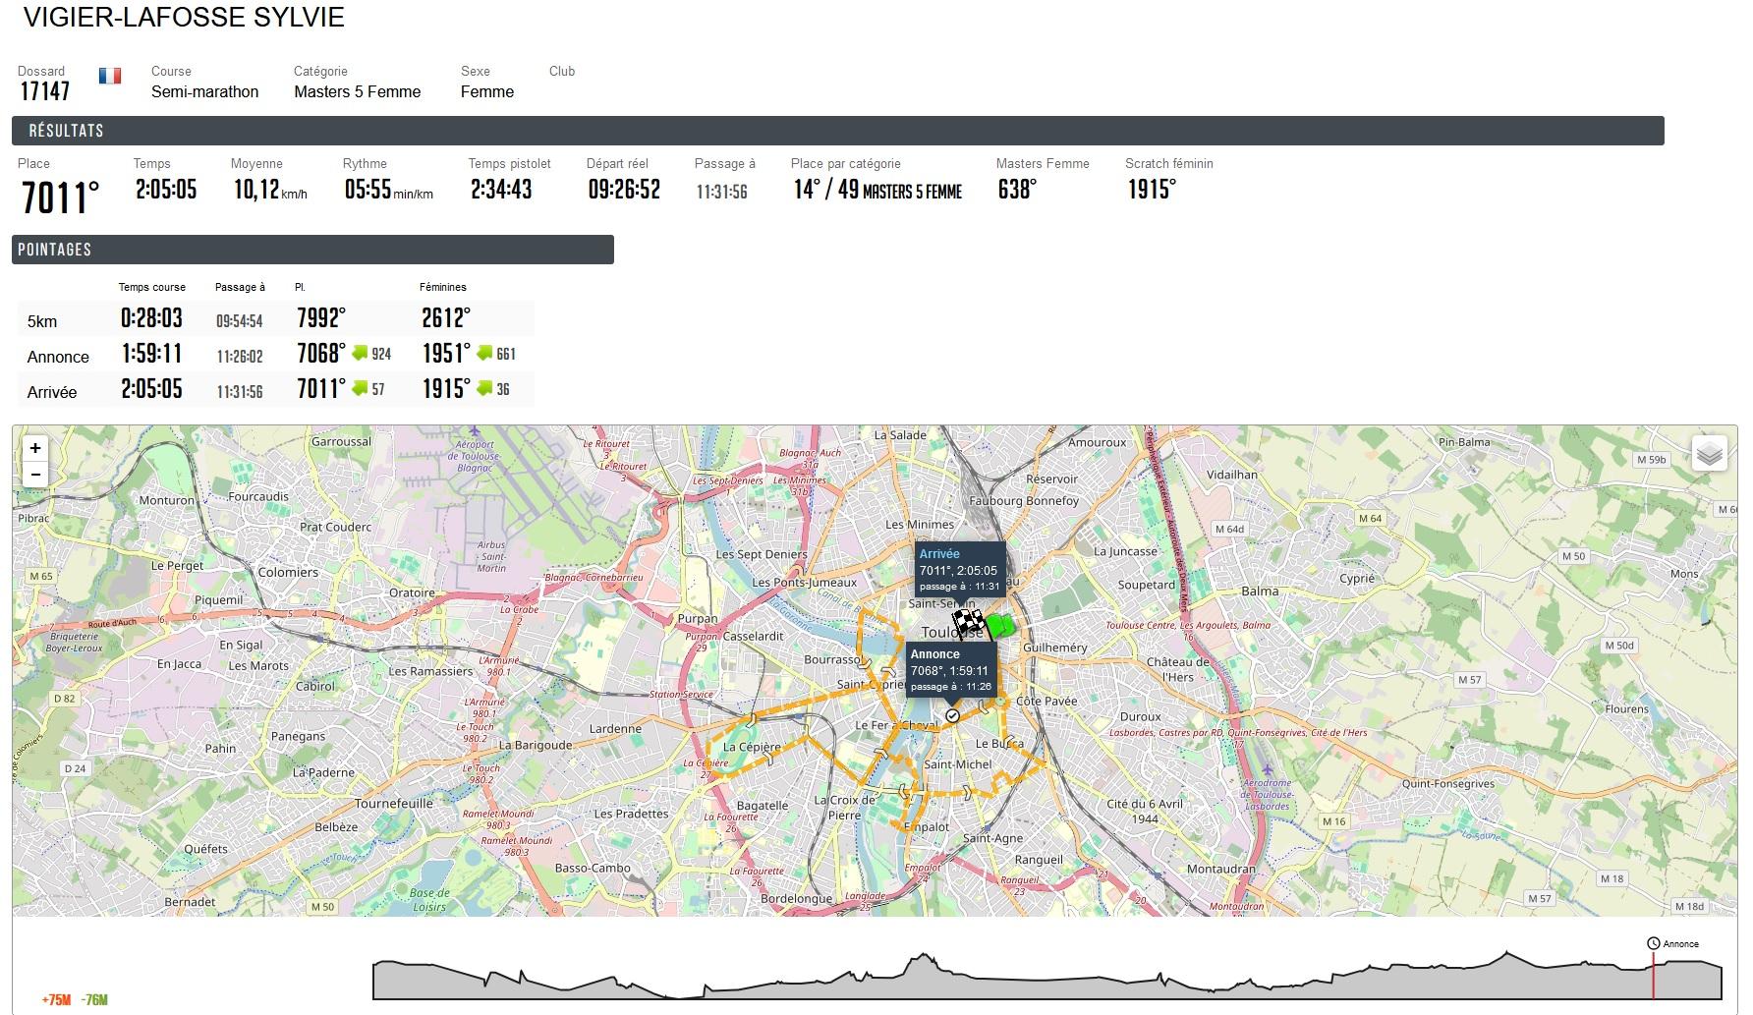Click the gun time 2:34:43
This screenshot has height=1015, width=1753.
click(501, 189)
